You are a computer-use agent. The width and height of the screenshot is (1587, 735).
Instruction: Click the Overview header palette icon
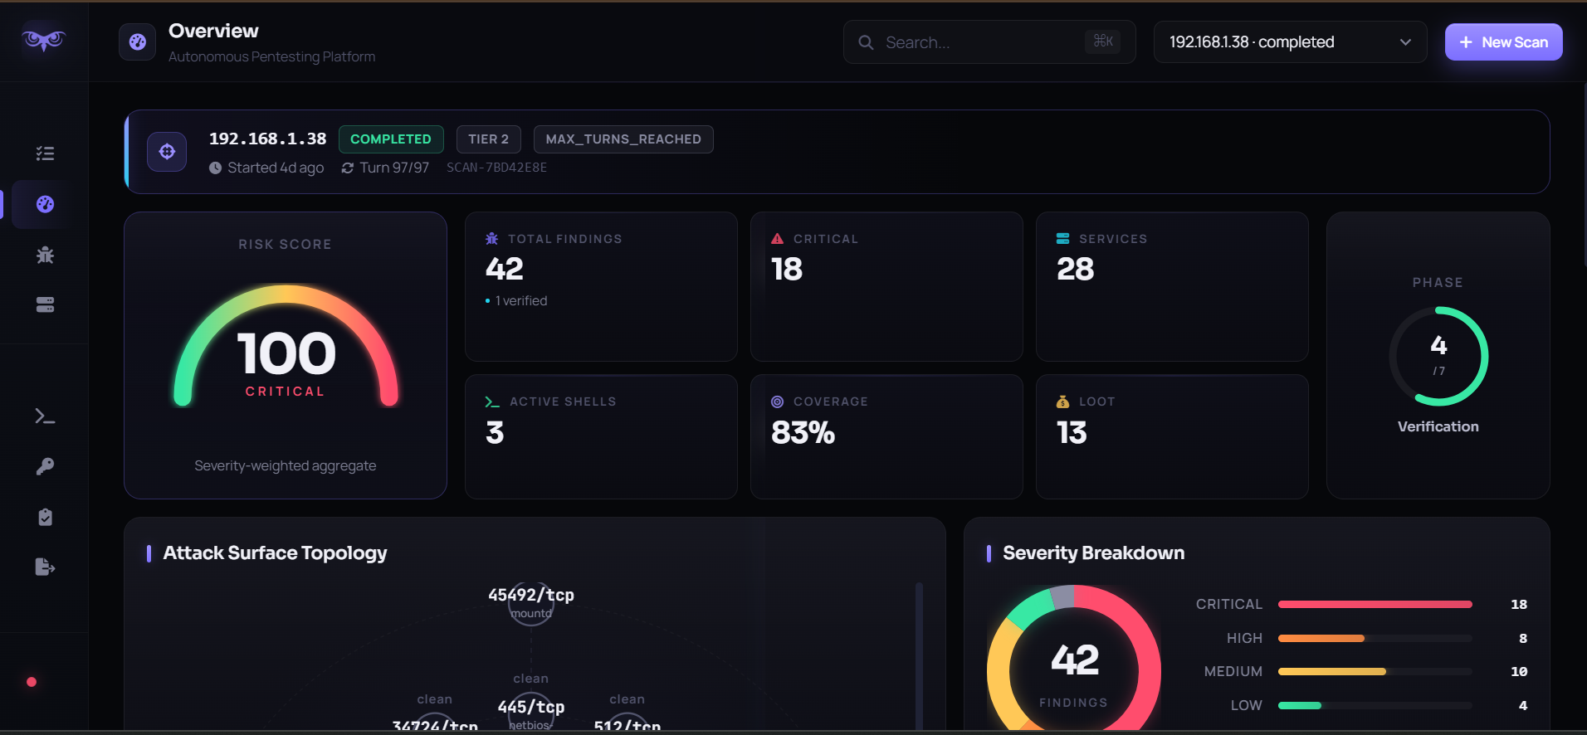(138, 42)
